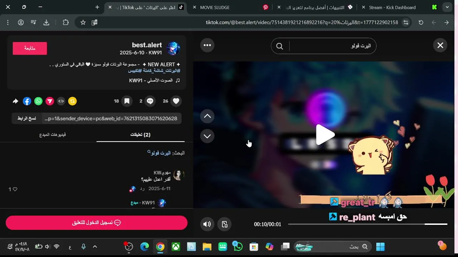458x257 pixels.
Task: Play the video with center play button
Action: [x=325, y=135]
